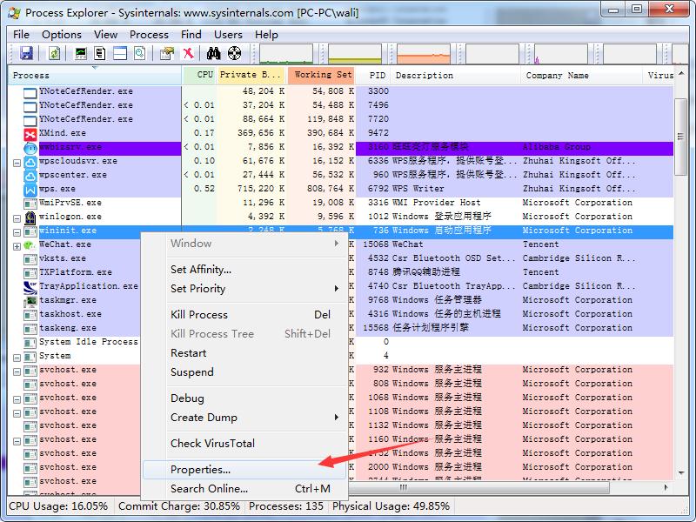
Task: Click the Properties toolbar icon
Action: tap(167, 53)
